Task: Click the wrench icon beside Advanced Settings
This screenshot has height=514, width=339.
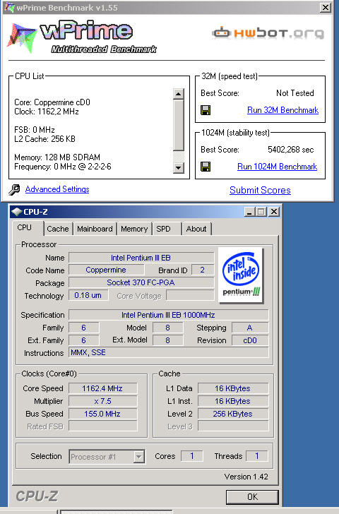Action: [x=14, y=189]
